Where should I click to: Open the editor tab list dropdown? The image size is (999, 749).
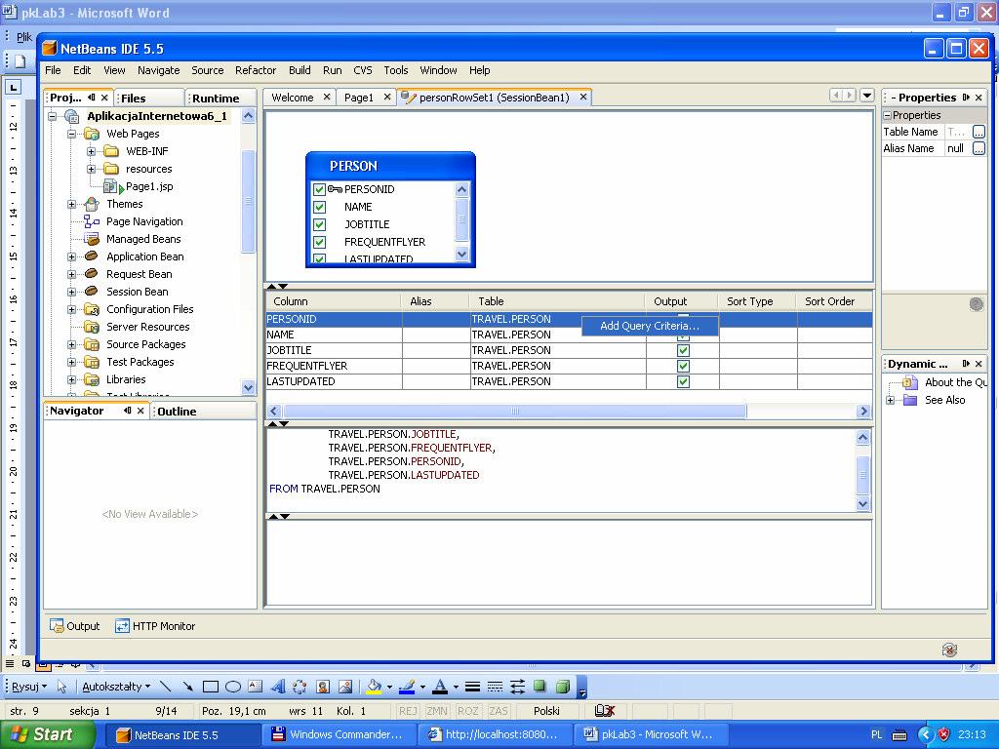tap(867, 96)
